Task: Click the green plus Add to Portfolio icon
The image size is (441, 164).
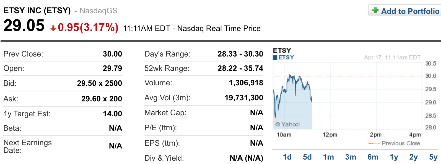Action: point(376,10)
